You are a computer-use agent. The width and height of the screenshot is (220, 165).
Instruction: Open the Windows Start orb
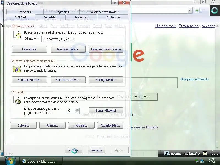10,161
